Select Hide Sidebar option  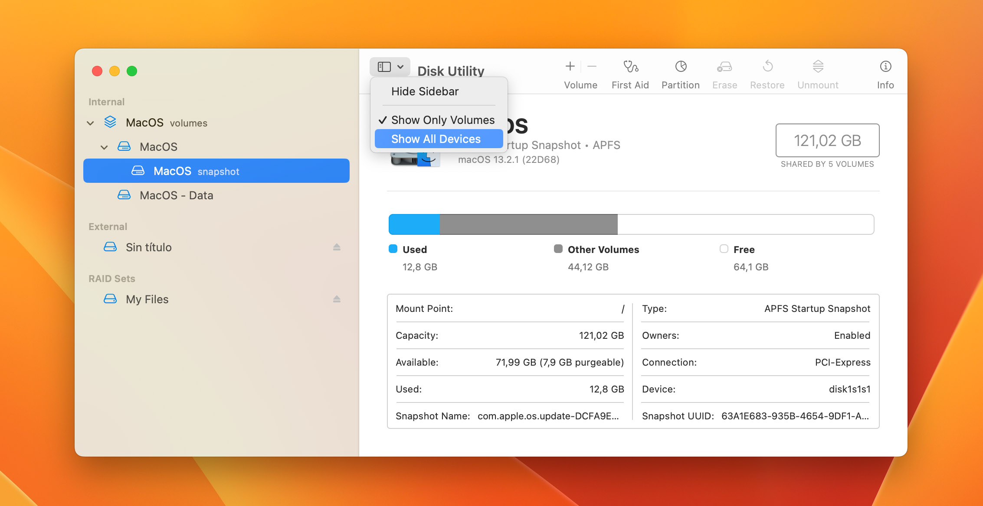click(x=425, y=91)
